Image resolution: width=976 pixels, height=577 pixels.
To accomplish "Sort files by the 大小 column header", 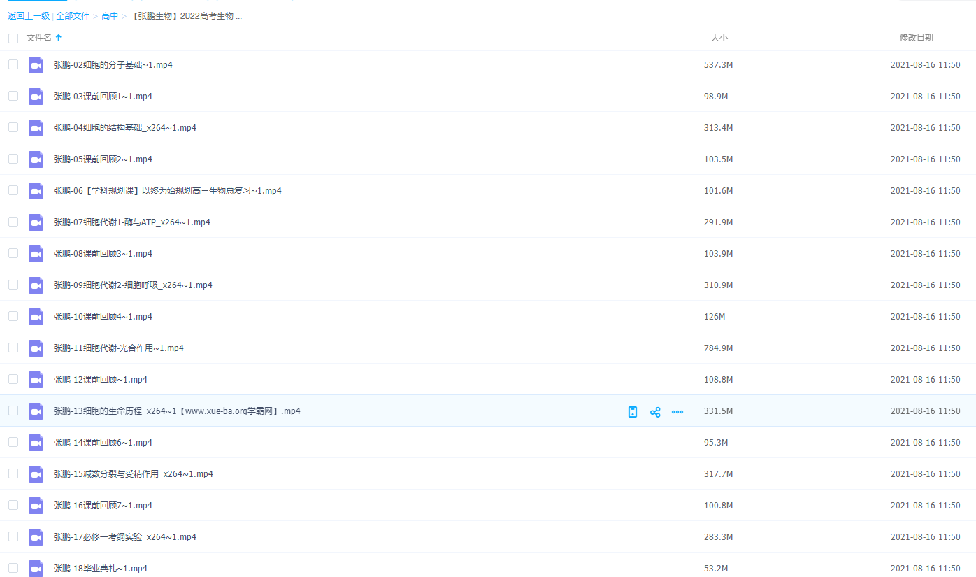I will click(719, 38).
